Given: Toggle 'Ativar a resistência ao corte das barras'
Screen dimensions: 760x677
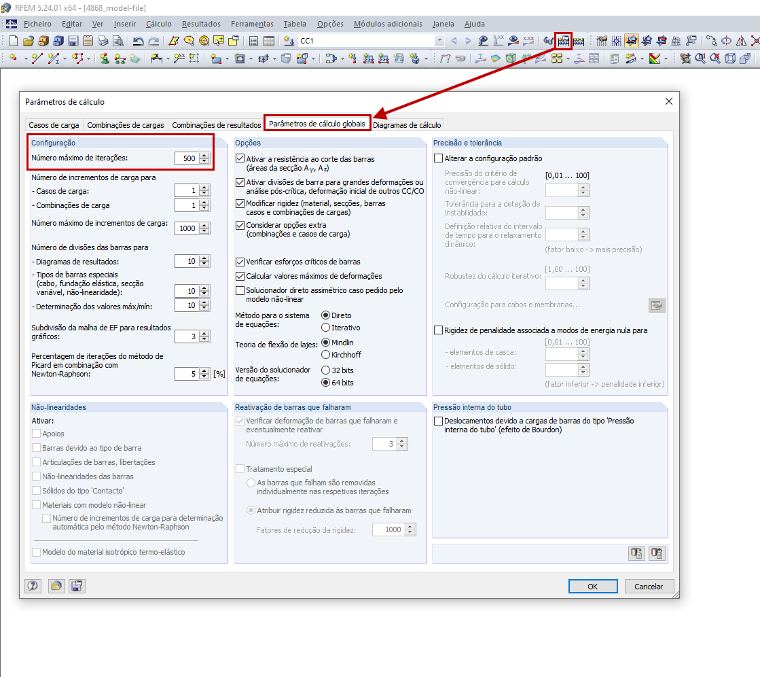Looking at the screenshot, I should (240, 158).
